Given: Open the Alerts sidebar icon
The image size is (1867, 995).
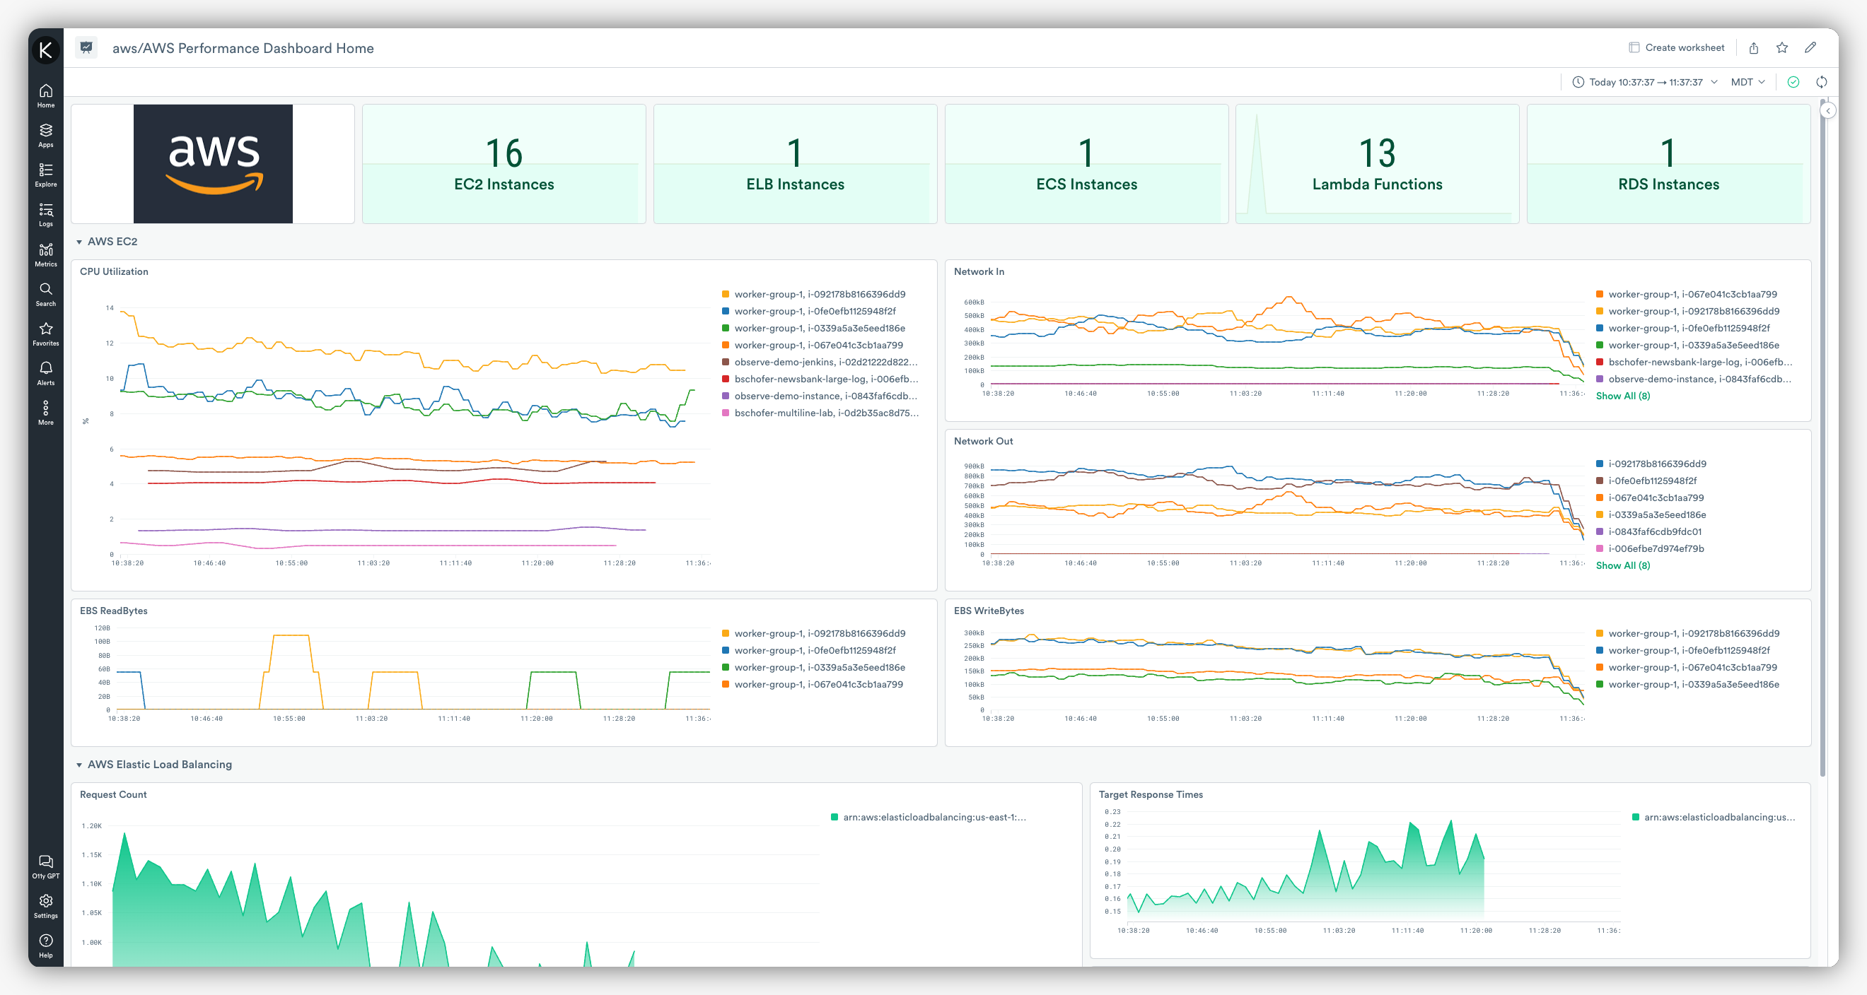Looking at the screenshot, I should click(46, 374).
